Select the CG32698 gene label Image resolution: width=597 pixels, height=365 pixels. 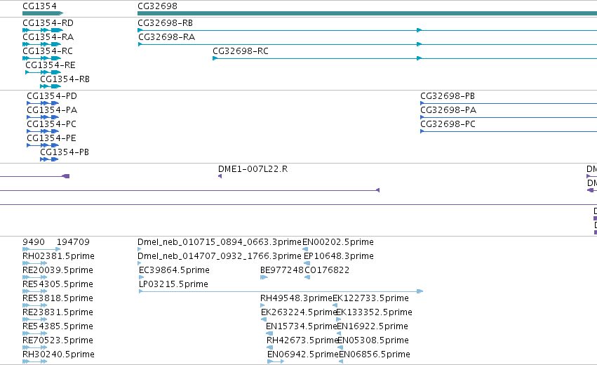157,6
